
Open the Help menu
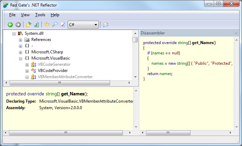[55, 15]
